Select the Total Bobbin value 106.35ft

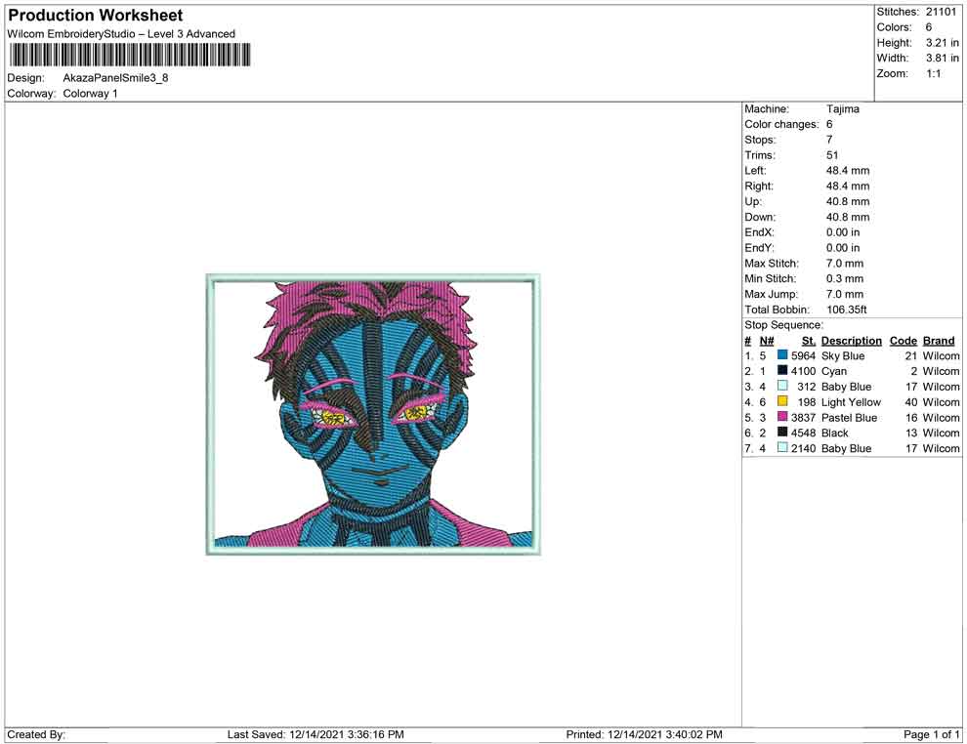point(846,309)
